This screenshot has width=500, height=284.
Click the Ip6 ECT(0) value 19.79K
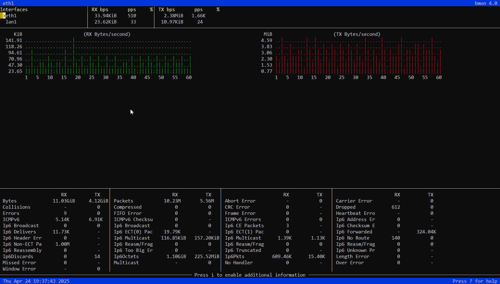coord(172,232)
